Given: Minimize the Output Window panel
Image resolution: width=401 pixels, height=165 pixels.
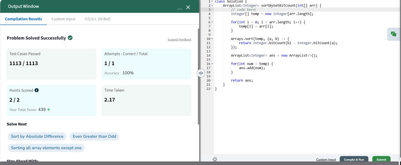Looking at the screenshot, I should pos(179,9).
